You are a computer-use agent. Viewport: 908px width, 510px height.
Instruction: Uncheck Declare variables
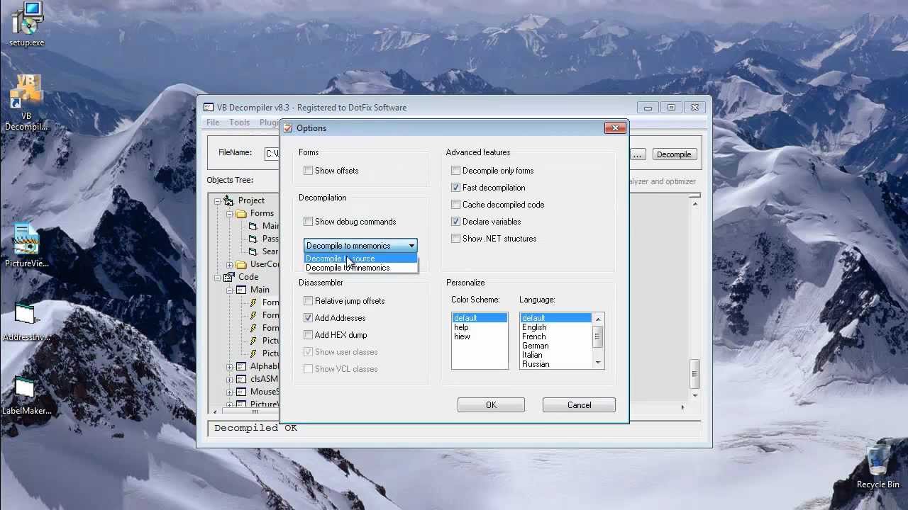pos(455,222)
